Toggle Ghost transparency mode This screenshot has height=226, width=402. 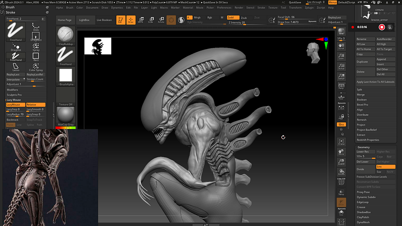click(x=341, y=202)
